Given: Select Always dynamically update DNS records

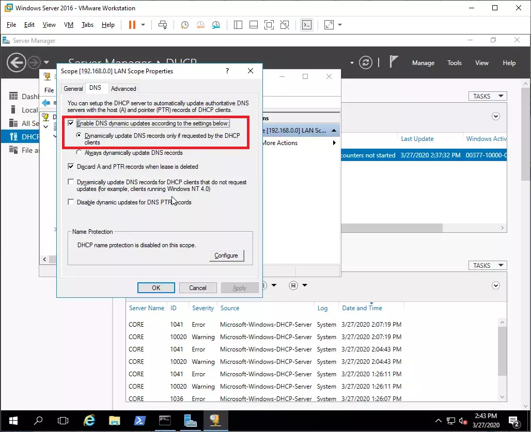Looking at the screenshot, I should click(x=79, y=153).
